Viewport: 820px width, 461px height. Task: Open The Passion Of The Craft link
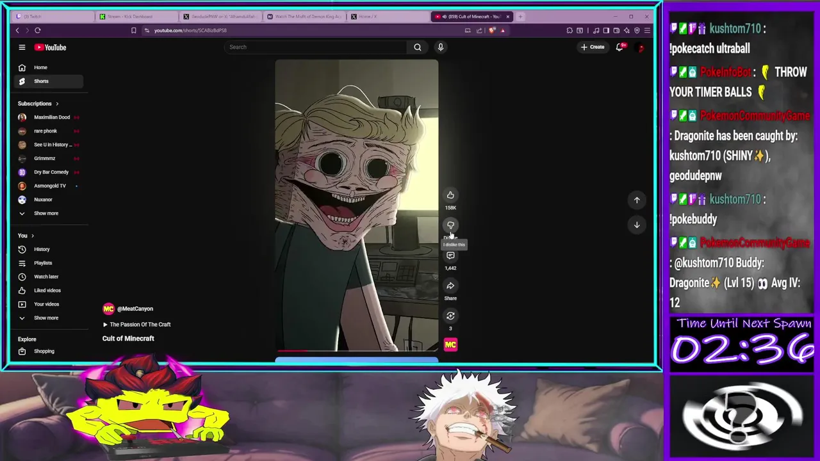(x=136, y=325)
